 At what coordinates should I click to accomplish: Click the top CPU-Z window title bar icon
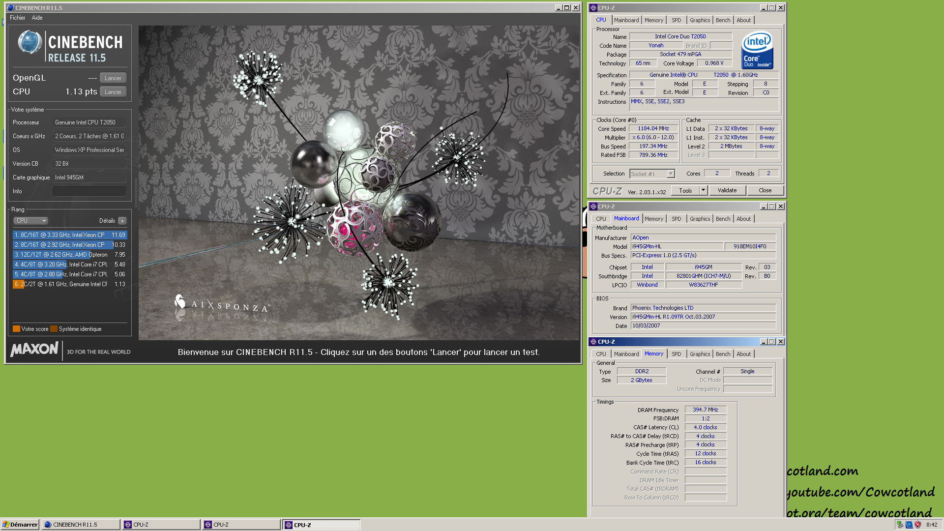coord(593,8)
